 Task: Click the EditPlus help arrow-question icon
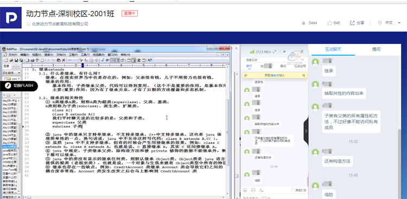coord(150,60)
